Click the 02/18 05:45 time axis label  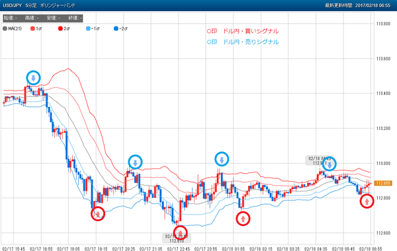tap(343, 249)
